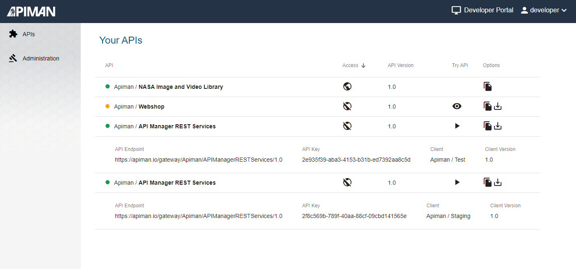Try API play button for Staging client

pyautogui.click(x=457, y=182)
